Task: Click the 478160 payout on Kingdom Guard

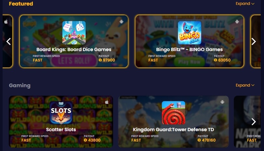Action: (206, 140)
